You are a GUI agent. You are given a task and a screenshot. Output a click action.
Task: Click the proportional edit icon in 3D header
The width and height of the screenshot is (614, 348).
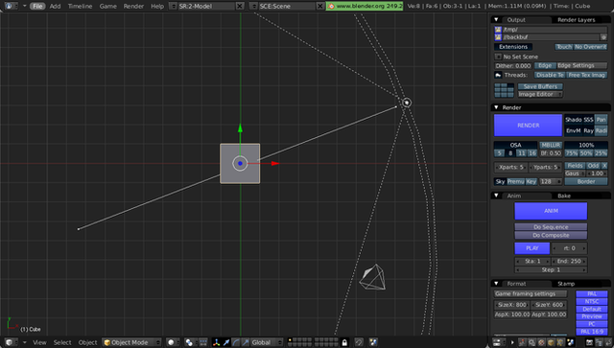[359, 342]
